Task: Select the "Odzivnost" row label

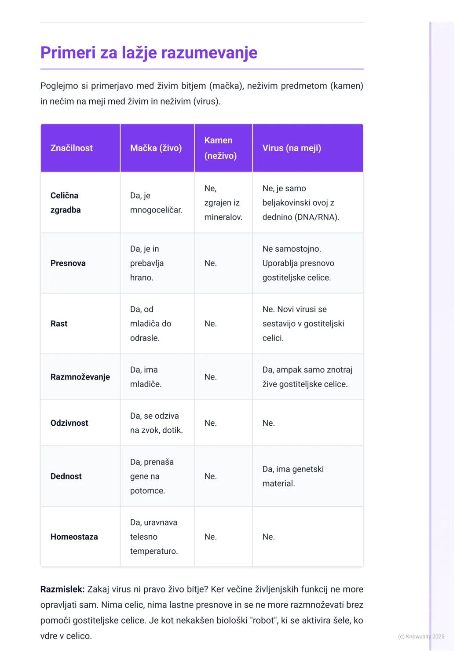Action: (x=69, y=423)
